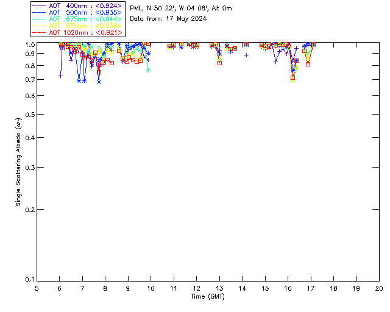
Task: Click the x-axis label 17
Action: pos(311,288)
